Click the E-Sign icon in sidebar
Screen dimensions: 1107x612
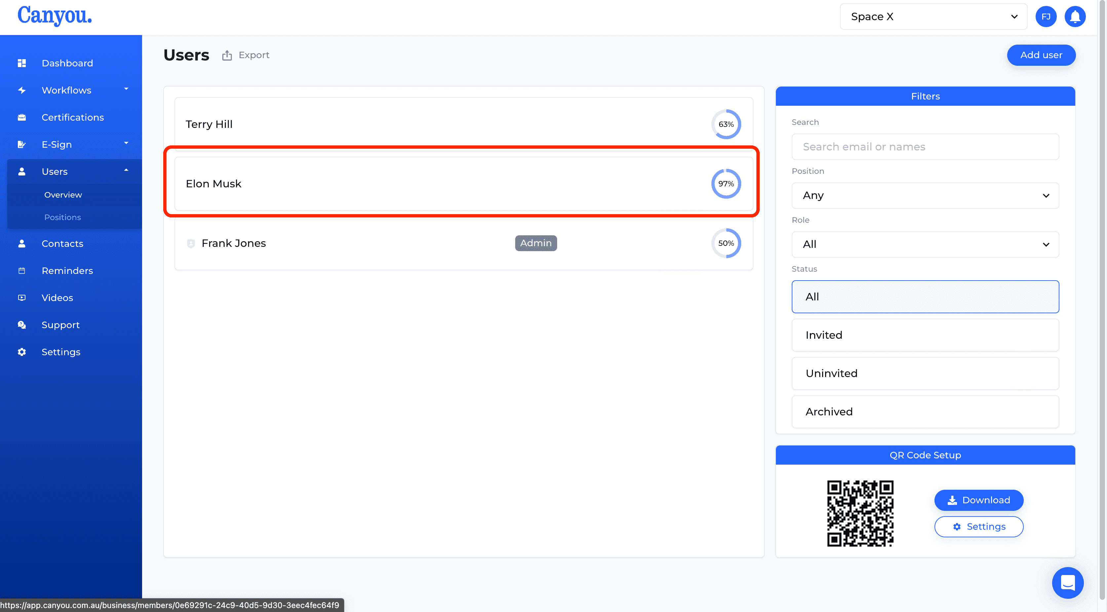point(21,144)
